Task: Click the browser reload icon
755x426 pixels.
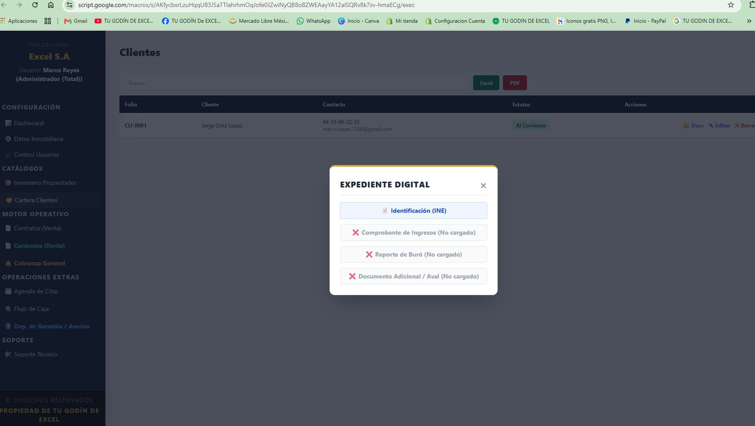Action: click(35, 5)
